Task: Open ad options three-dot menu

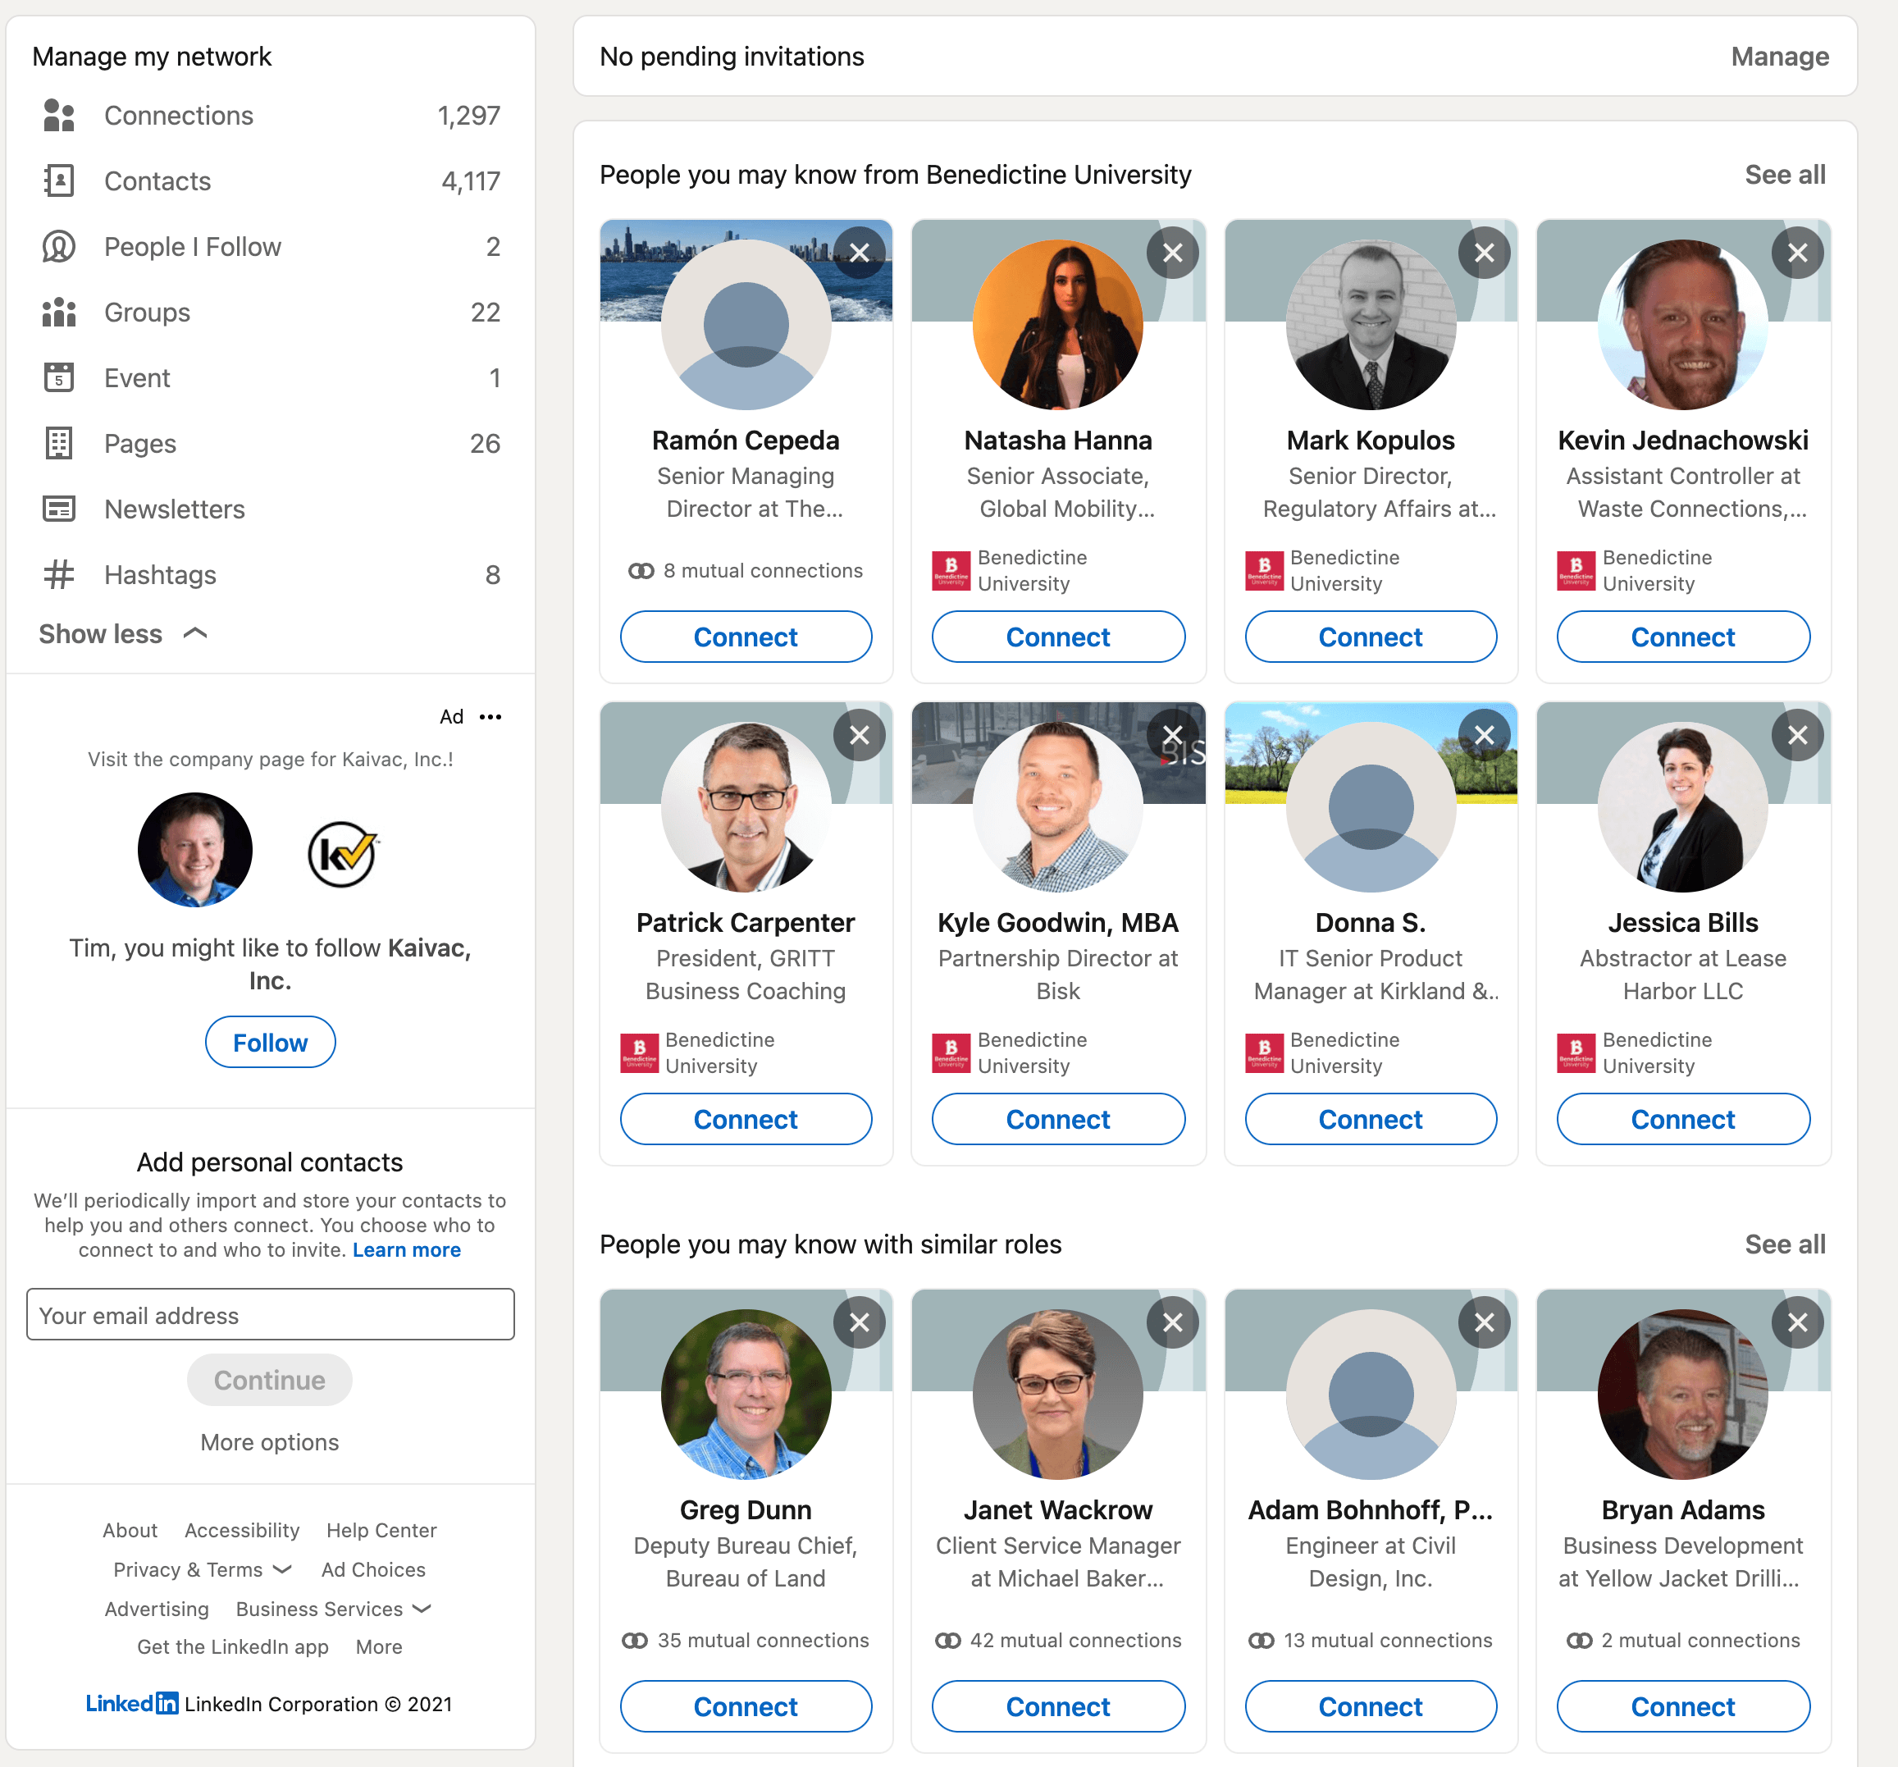Action: pos(490,717)
